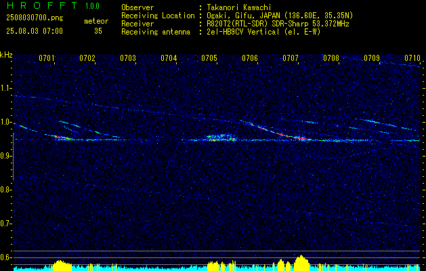
Task: Click the gray vertical range bar beside 0.9 kHz
Action: click(x=13, y=157)
